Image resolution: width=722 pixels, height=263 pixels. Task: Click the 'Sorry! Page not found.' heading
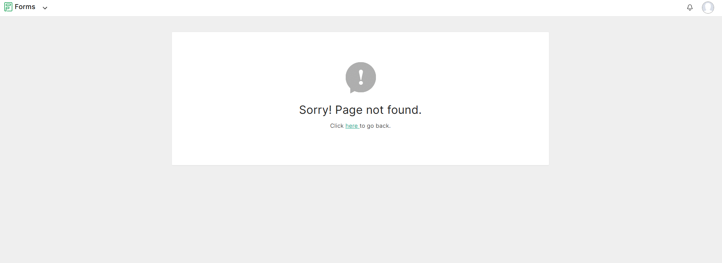coord(360,110)
